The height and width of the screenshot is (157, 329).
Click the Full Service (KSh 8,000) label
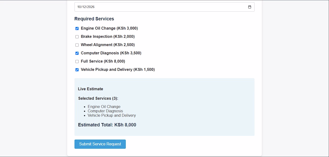103,61
